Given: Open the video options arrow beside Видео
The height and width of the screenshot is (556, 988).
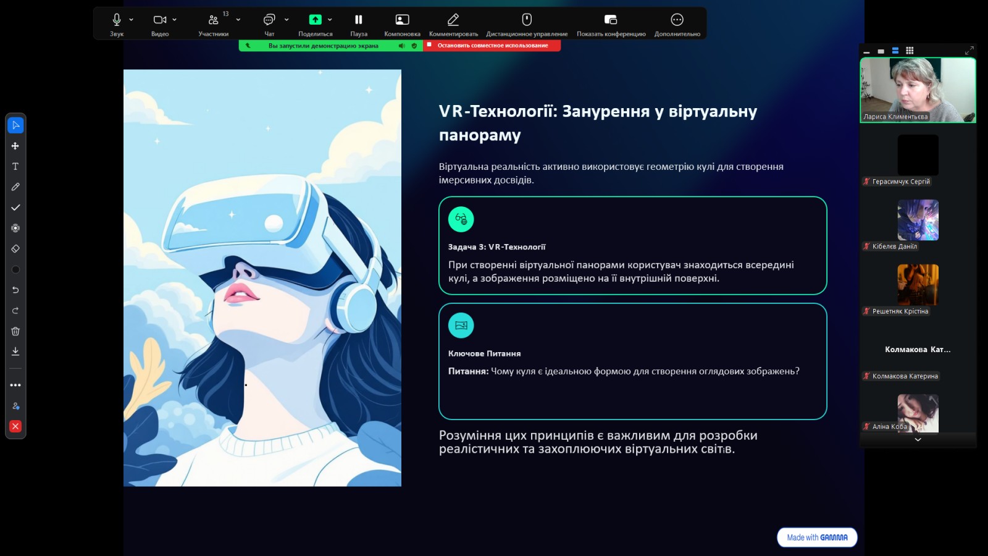Looking at the screenshot, I should [175, 20].
